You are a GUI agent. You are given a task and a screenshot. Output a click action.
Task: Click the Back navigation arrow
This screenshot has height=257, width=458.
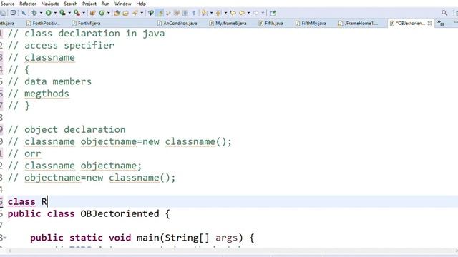pos(242,13)
